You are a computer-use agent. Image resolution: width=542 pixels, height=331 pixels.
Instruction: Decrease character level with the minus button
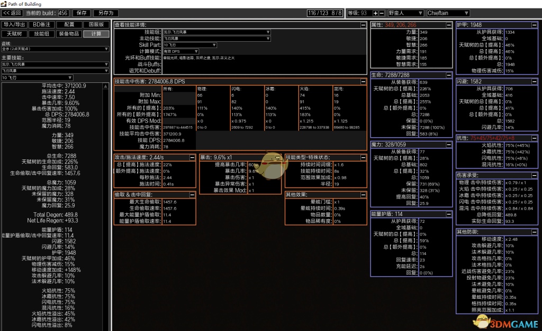tap(382, 13)
